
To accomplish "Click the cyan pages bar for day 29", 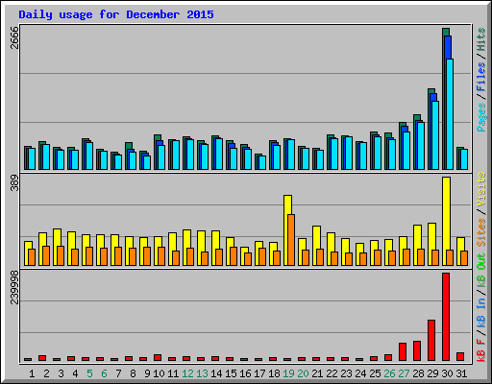I will pyautogui.click(x=435, y=135).
